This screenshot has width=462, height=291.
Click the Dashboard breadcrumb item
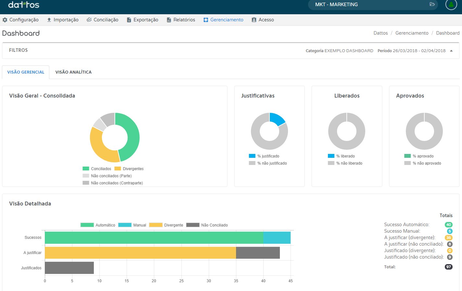click(448, 33)
